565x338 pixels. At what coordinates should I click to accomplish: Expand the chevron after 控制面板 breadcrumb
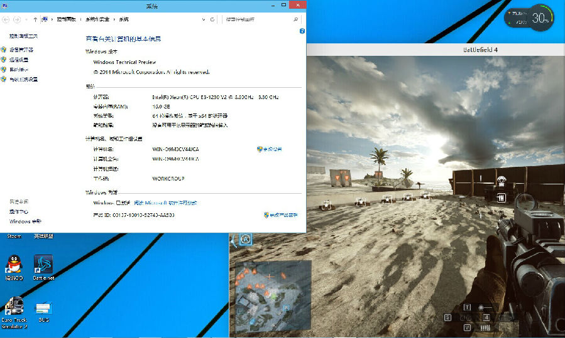[x=80, y=19]
